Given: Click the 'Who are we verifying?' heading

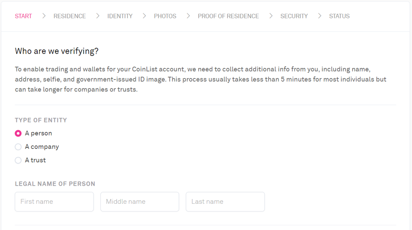Looking at the screenshot, I should [57, 51].
